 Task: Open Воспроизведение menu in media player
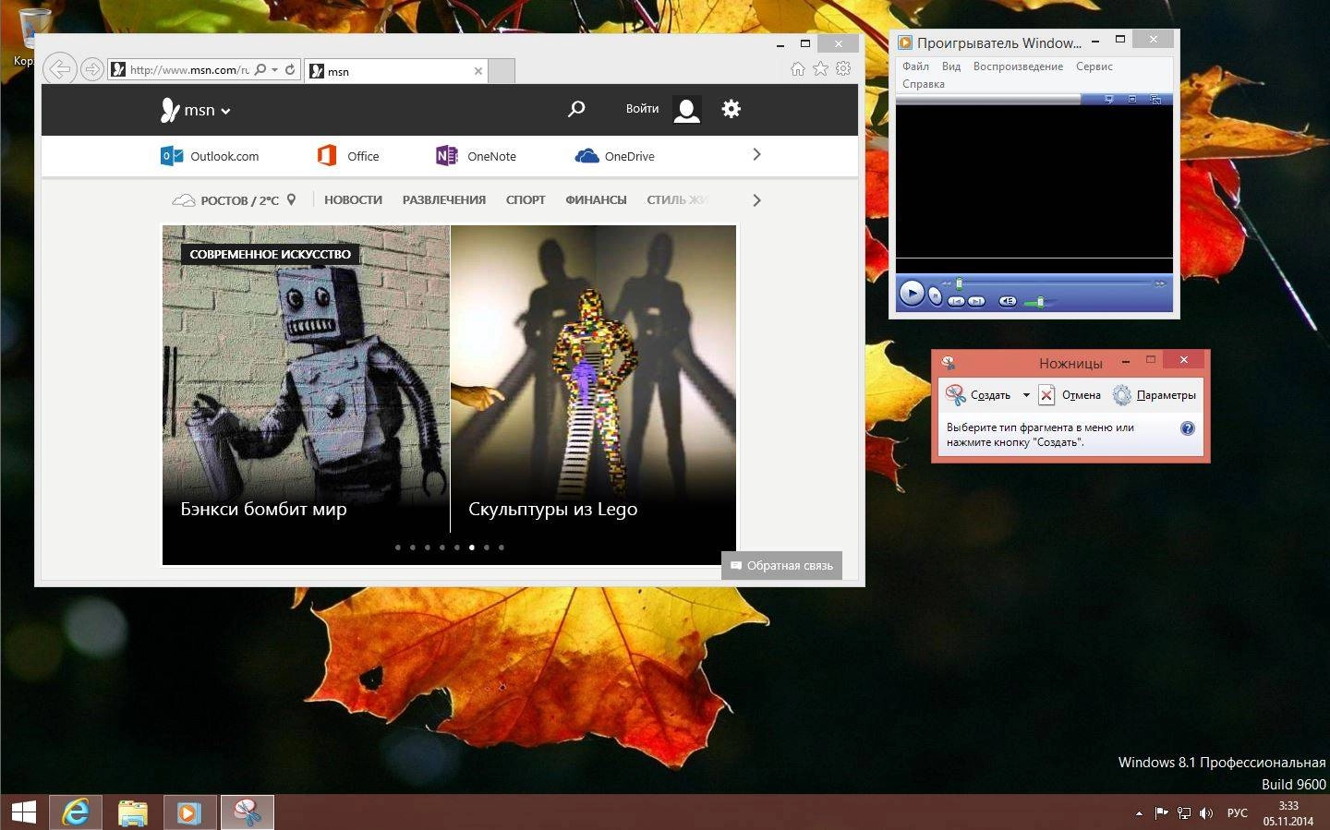(1018, 66)
